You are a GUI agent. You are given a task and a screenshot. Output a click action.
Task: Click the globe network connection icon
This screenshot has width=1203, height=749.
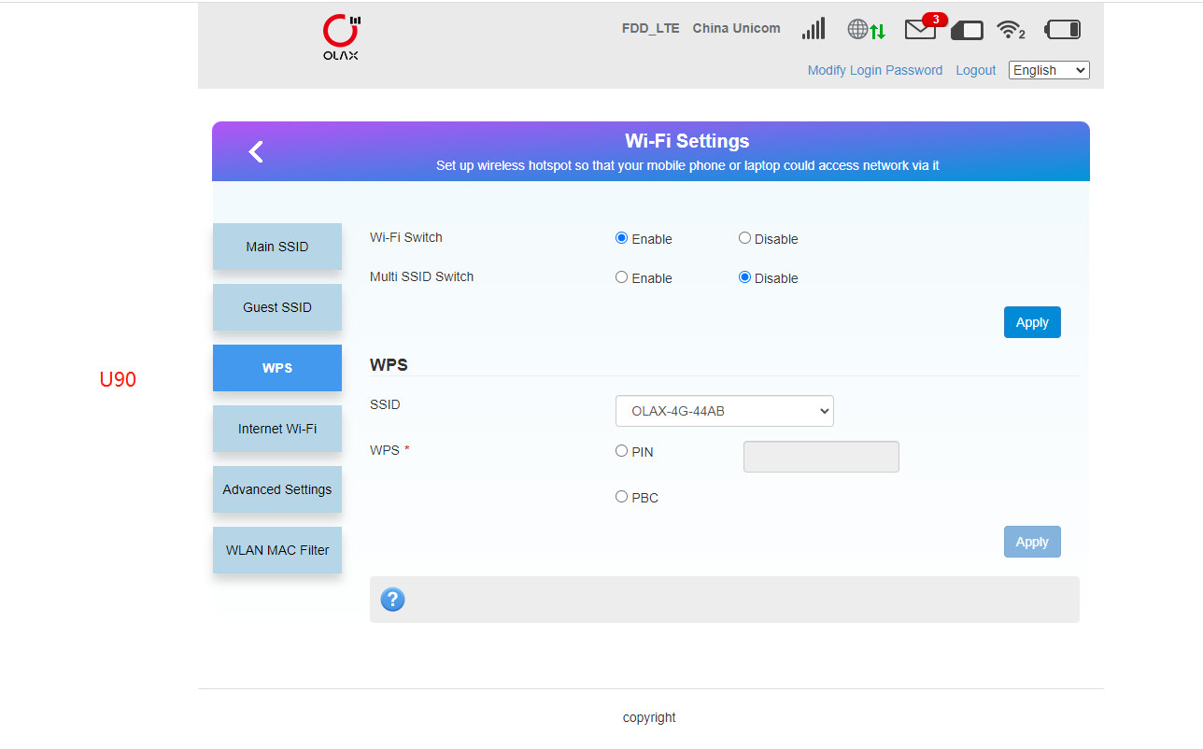(x=866, y=30)
